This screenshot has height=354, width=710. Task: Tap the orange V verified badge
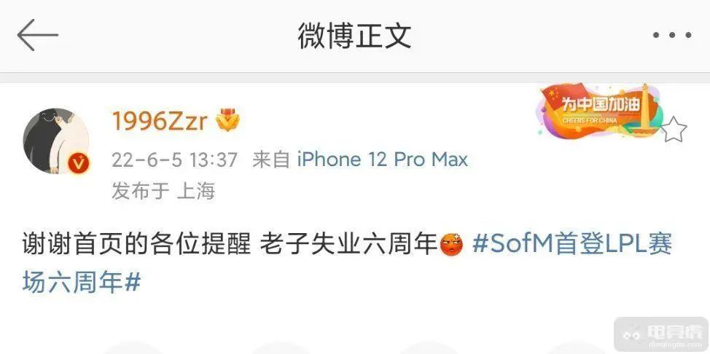coord(79,163)
